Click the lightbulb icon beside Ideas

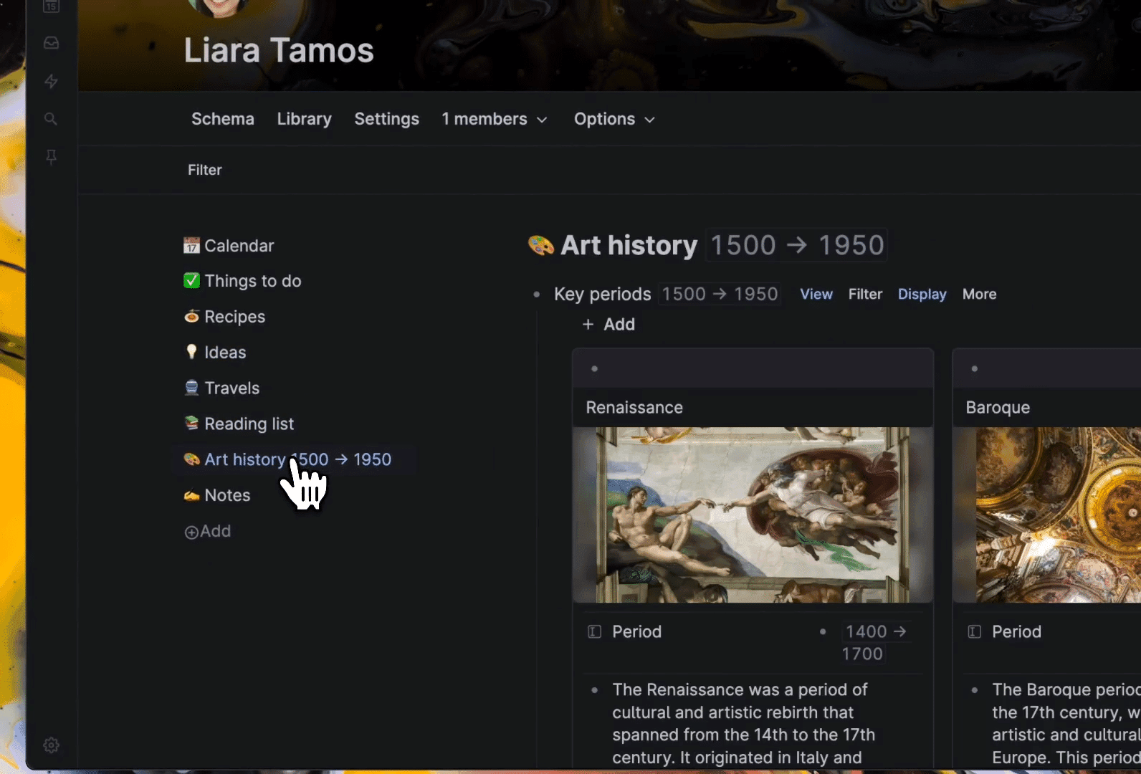(x=191, y=352)
